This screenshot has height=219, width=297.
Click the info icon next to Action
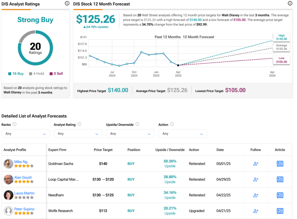pyautogui.click(x=172, y=124)
